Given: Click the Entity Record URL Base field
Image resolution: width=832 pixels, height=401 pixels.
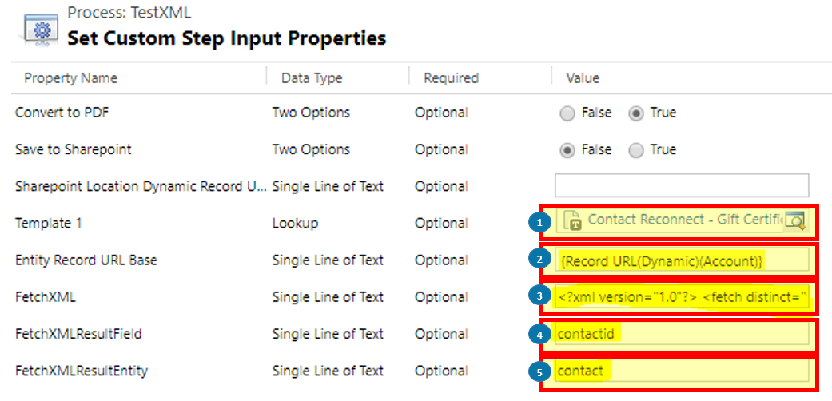Looking at the screenshot, I should point(682,260).
